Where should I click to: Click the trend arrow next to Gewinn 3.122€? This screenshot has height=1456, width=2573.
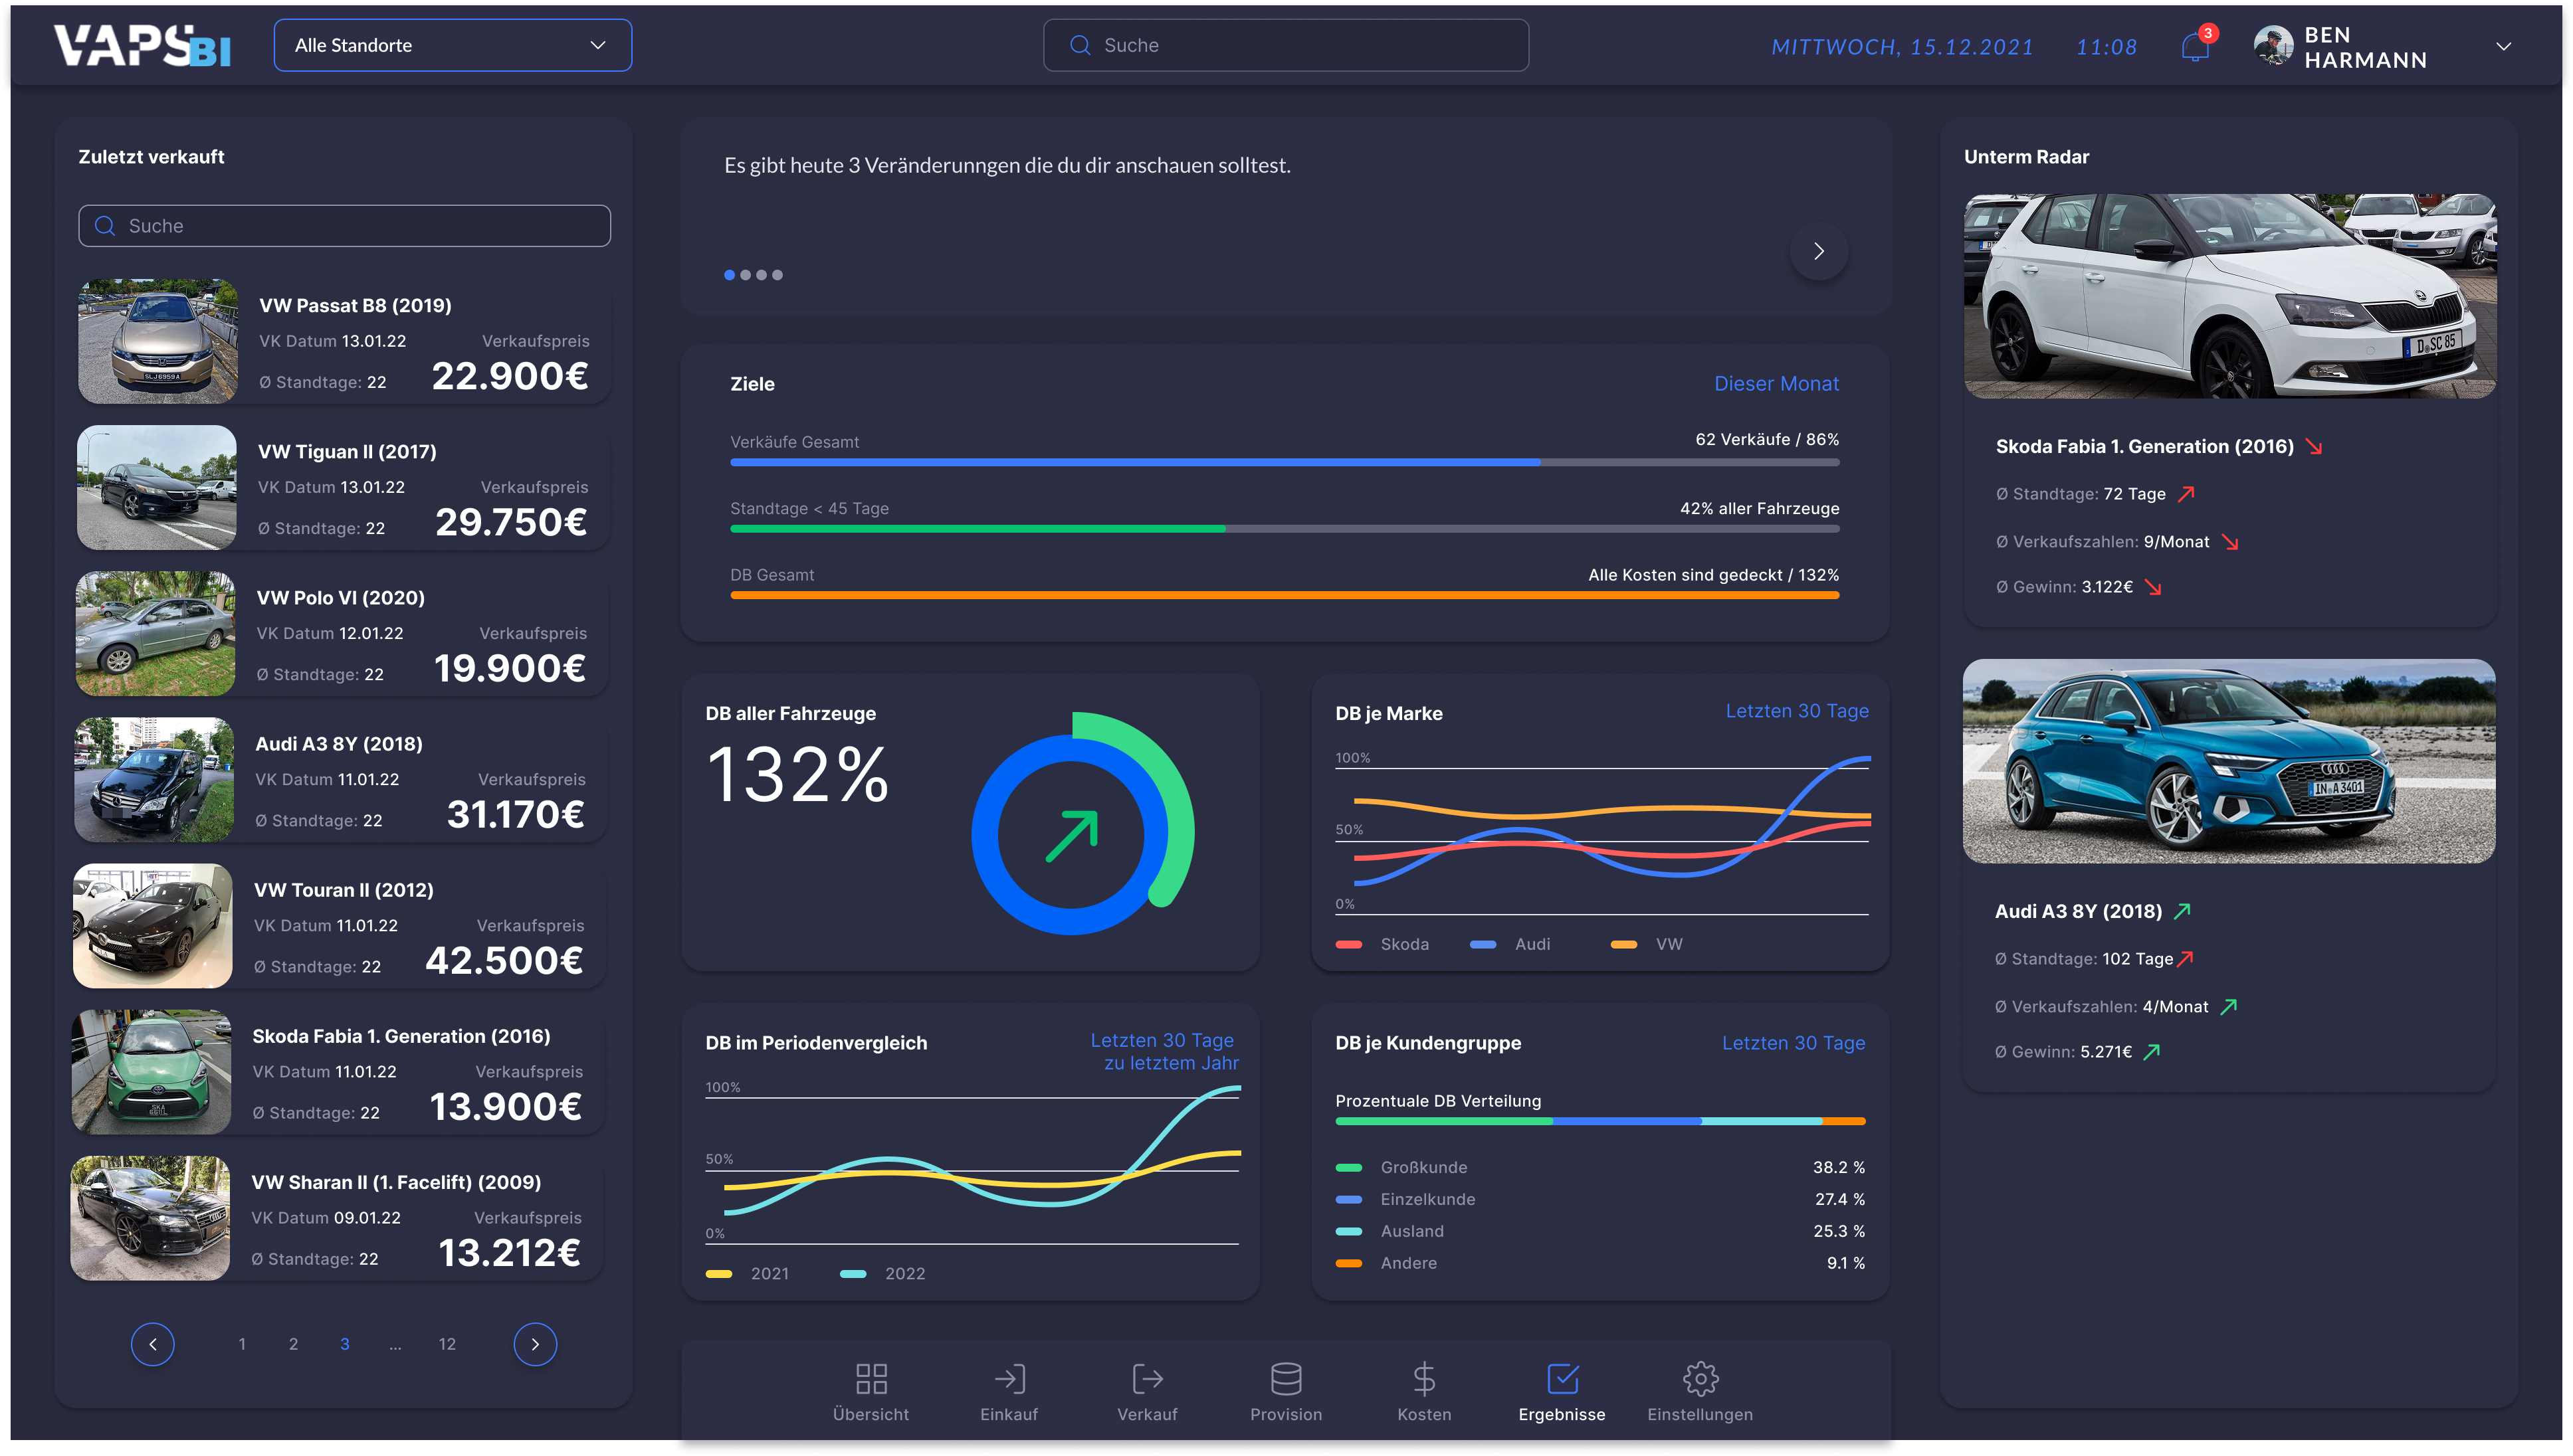[2153, 587]
